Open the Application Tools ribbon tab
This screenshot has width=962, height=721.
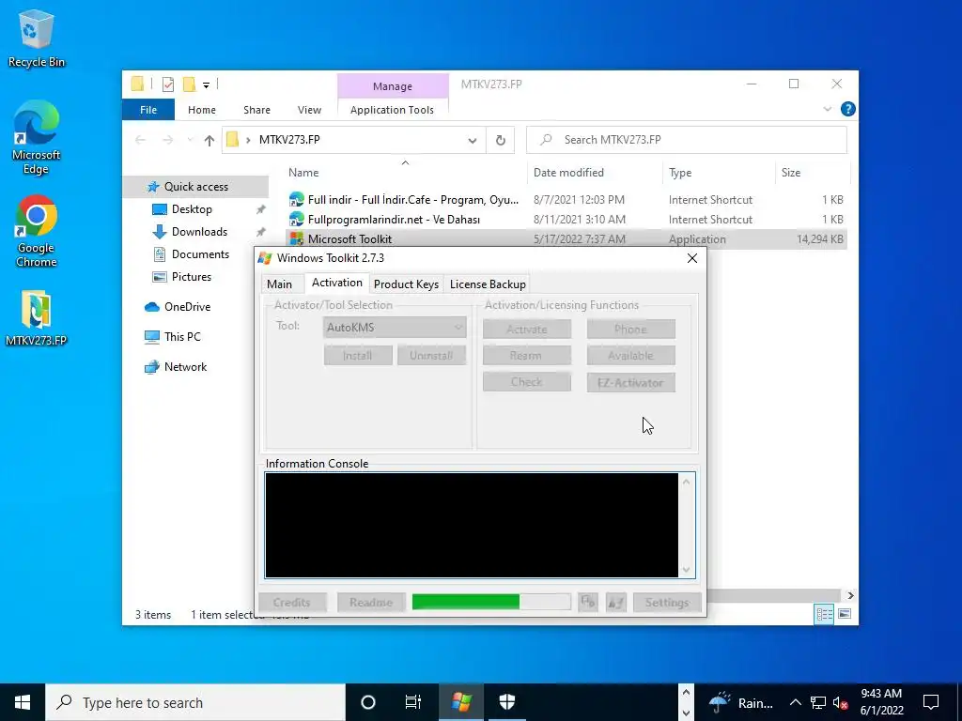pyautogui.click(x=392, y=110)
